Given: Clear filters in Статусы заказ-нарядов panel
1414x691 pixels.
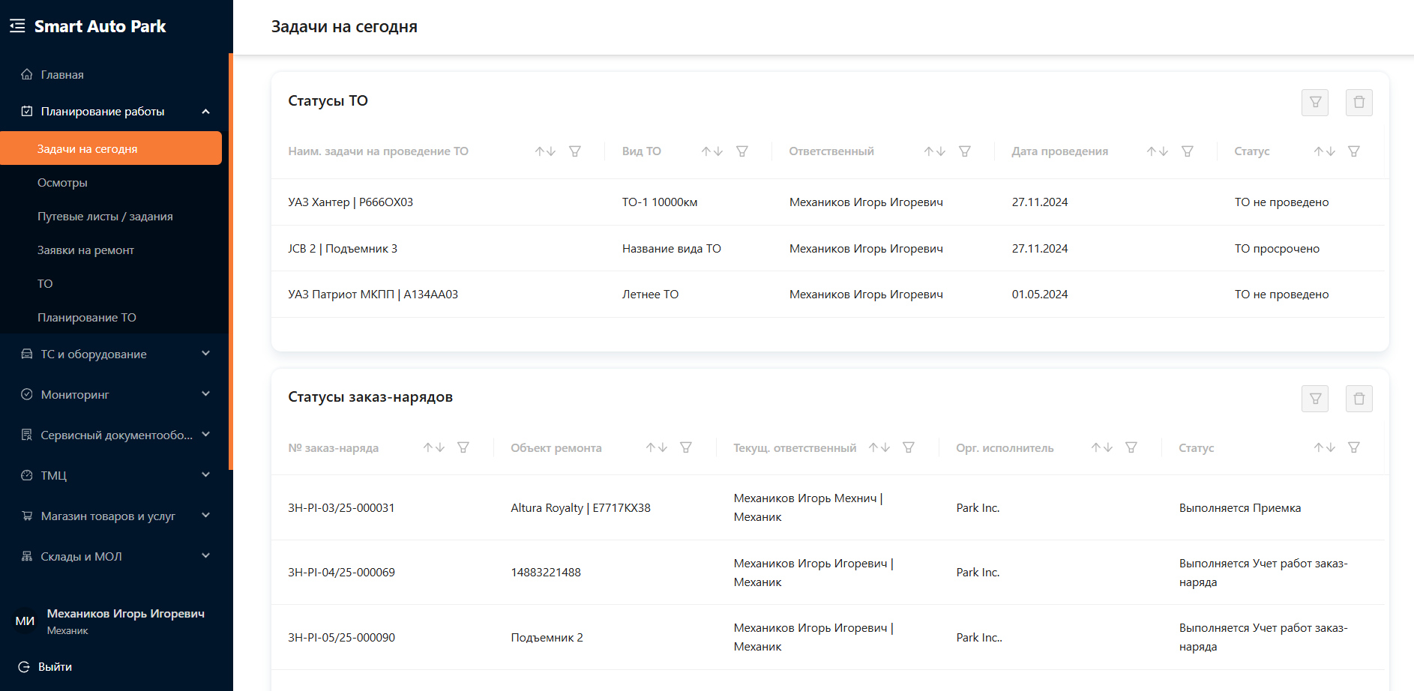Looking at the screenshot, I should (1359, 399).
